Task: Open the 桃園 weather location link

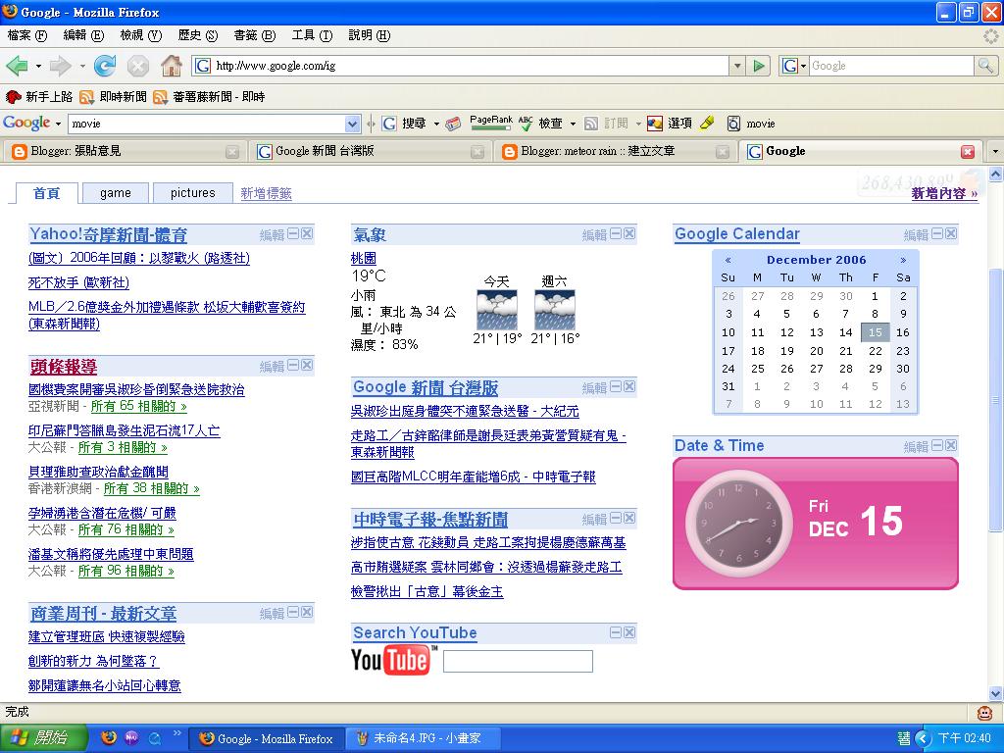Action: pyautogui.click(x=363, y=259)
